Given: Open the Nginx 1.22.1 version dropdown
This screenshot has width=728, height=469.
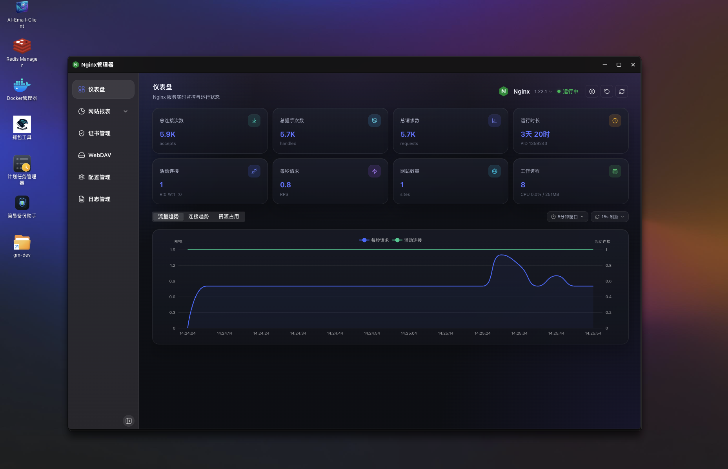Looking at the screenshot, I should point(543,91).
